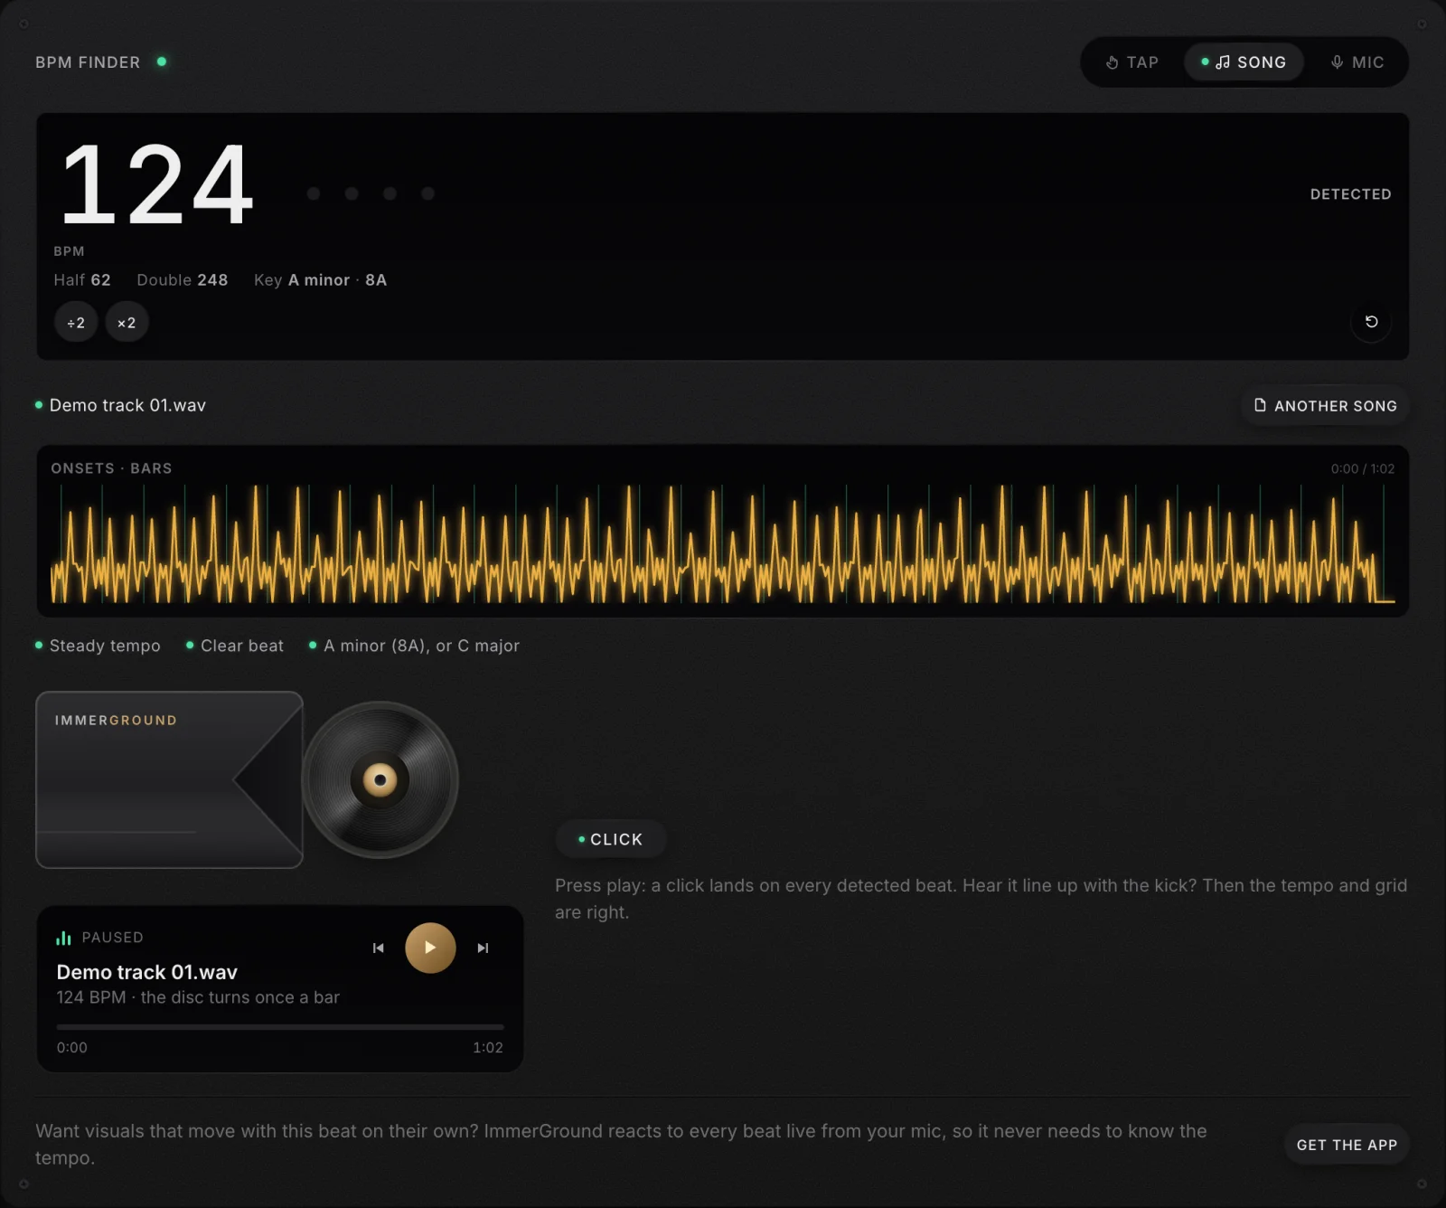This screenshot has width=1446, height=1208.
Task: Play the demo track
Action: tap(430, 948)
